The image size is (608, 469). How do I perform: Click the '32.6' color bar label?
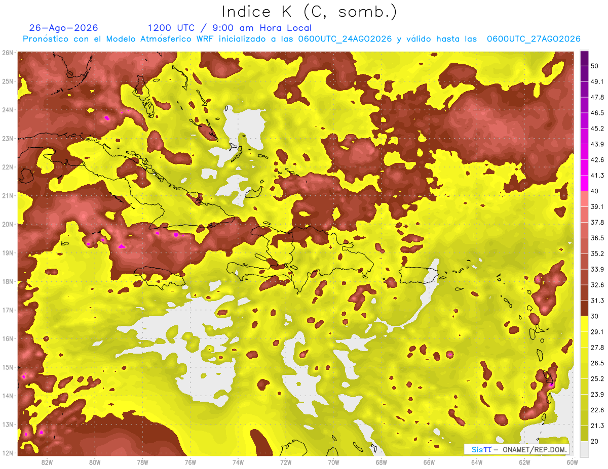point(597,285)
